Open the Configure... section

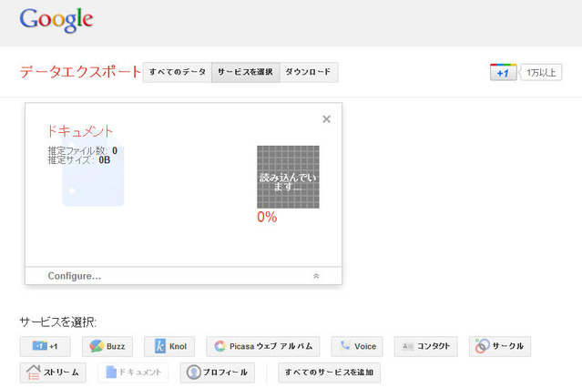pos(75,276)
